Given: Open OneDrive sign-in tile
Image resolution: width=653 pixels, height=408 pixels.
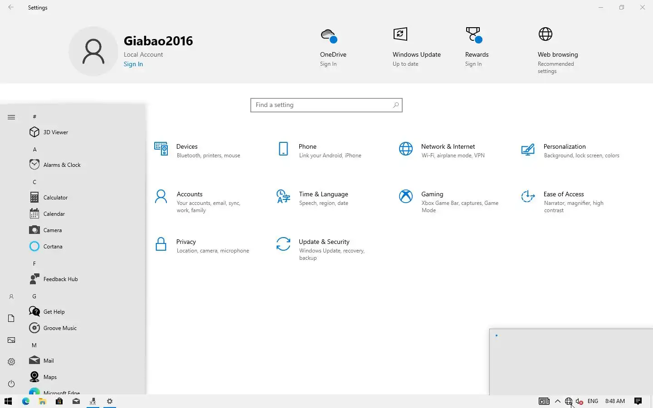Looking at the screenshot, I should coord(333,48).
